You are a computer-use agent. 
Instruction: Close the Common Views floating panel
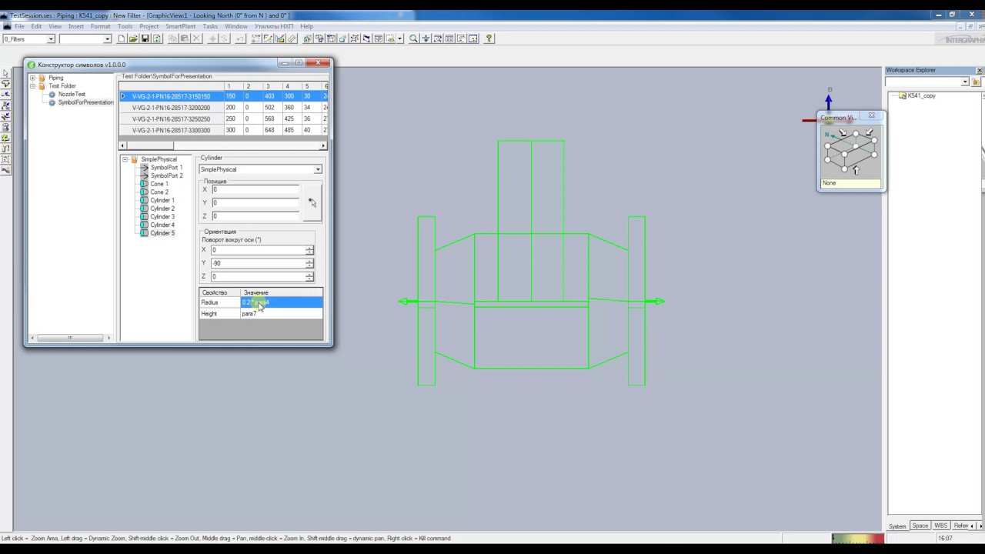(x=872, y=115)
